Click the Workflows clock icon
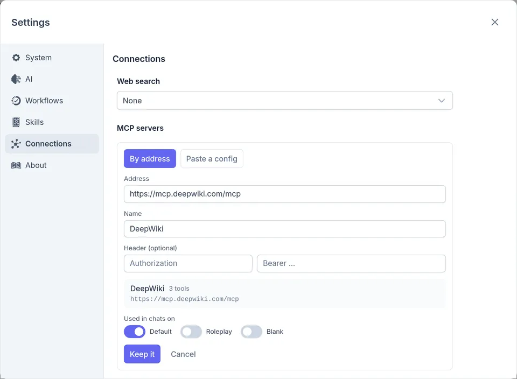The height and width of the screenshot is (379, 517). [x=16, y=101]
